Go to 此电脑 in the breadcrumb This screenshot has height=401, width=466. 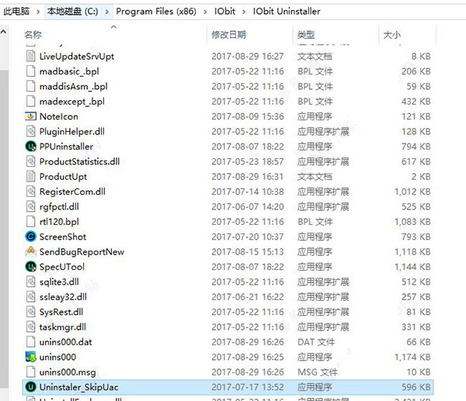click(x=16, y=12)
